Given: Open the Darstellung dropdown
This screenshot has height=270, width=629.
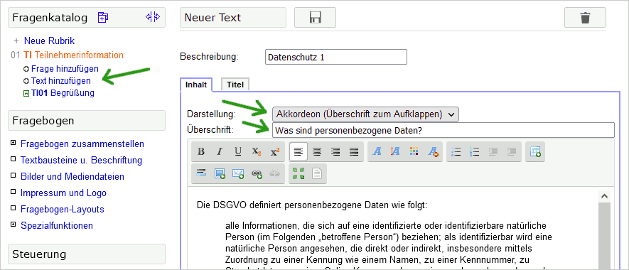Looking at the screenshot, I should [x=365, y=114].
